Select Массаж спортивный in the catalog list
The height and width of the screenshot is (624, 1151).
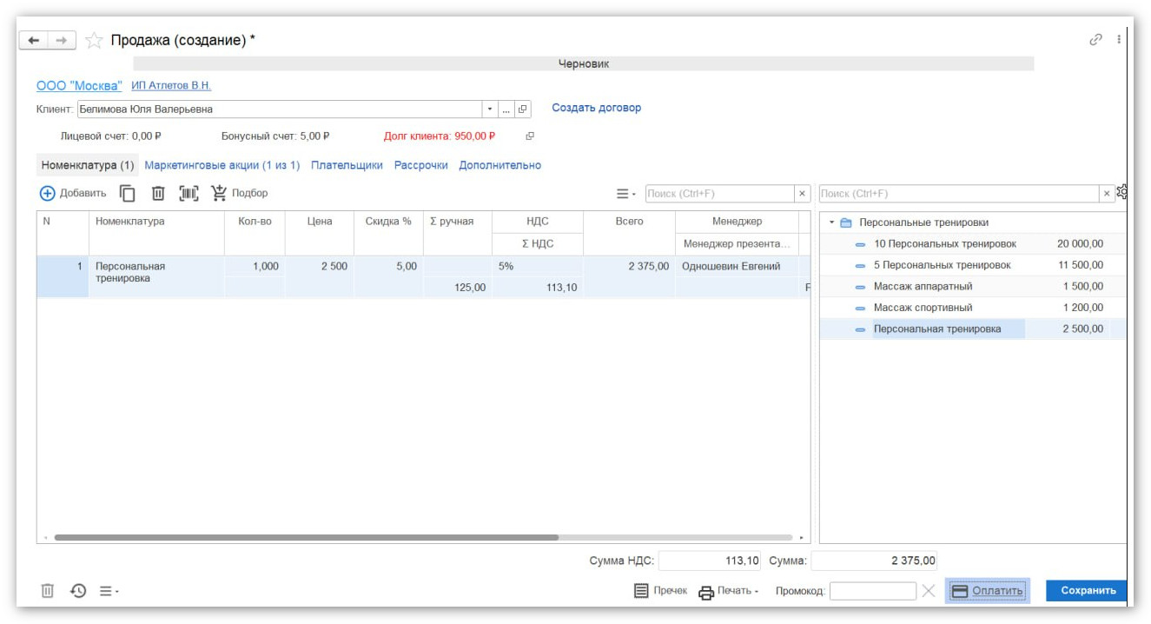pyautogui.click(x=923, y=308)
